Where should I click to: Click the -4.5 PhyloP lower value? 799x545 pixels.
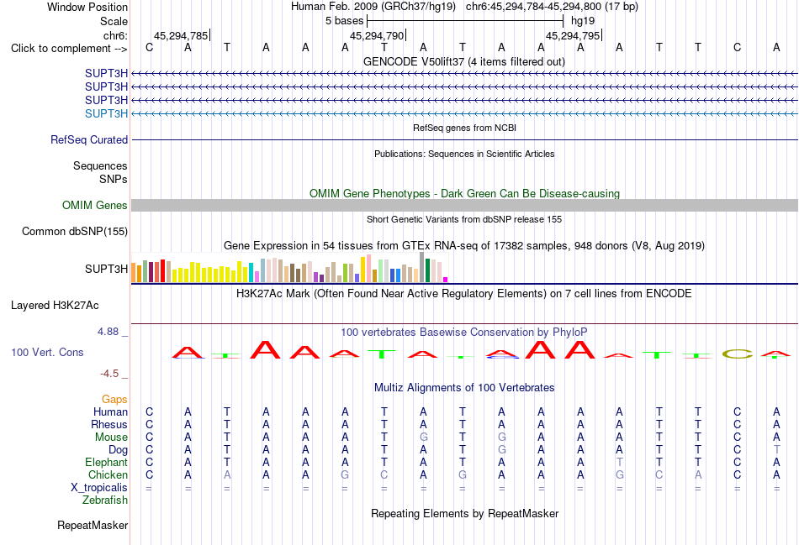coord(109,374)
